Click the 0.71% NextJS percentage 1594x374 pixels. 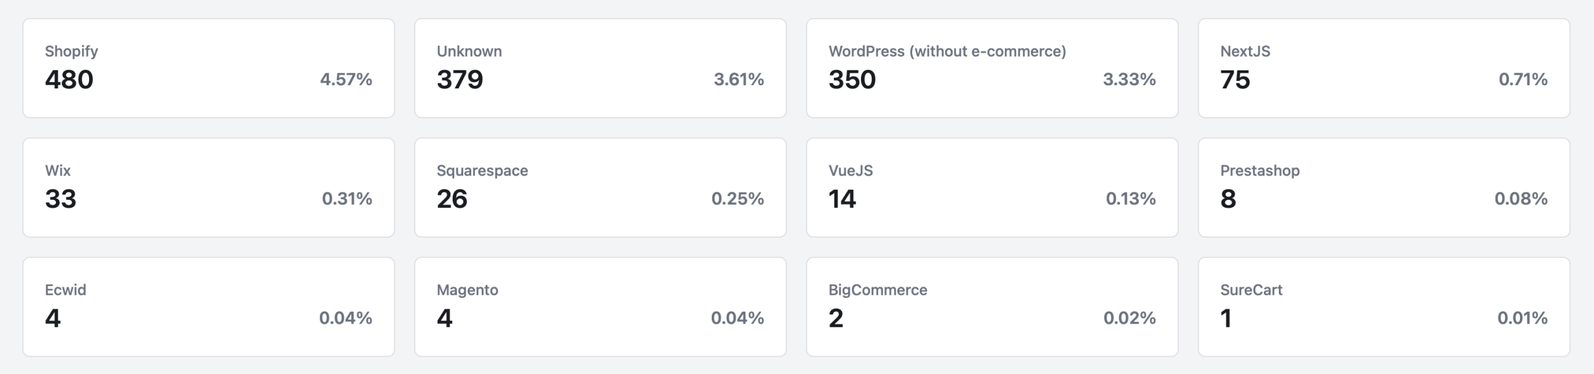(x=1522, y=80)
